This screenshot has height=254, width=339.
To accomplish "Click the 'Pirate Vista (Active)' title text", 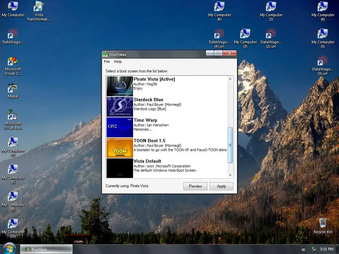I will [x=154, y=79].
